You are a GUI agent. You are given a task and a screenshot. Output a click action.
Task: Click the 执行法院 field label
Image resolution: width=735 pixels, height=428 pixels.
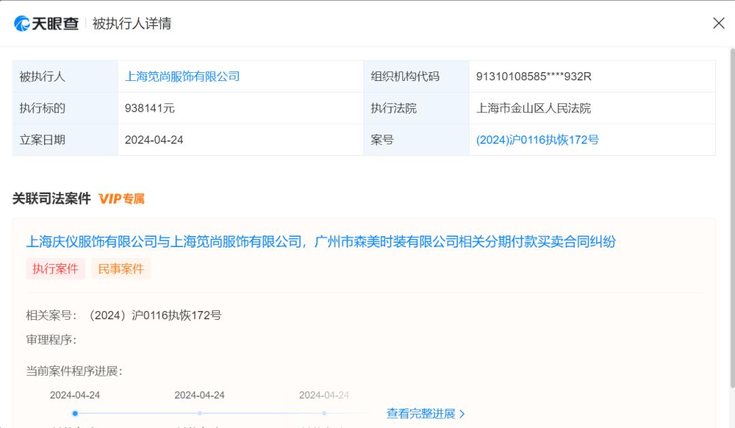coord(394,108)
